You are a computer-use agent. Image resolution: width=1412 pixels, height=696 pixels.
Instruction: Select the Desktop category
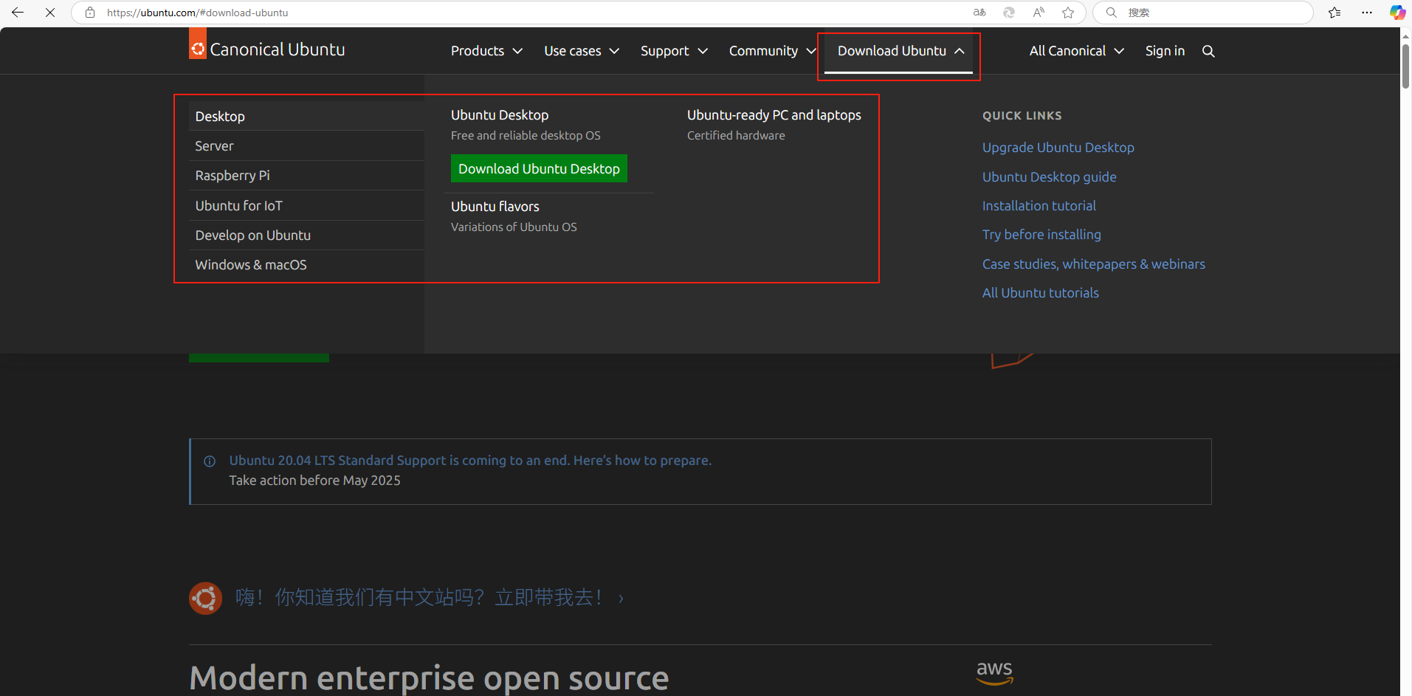click(306, 117)
